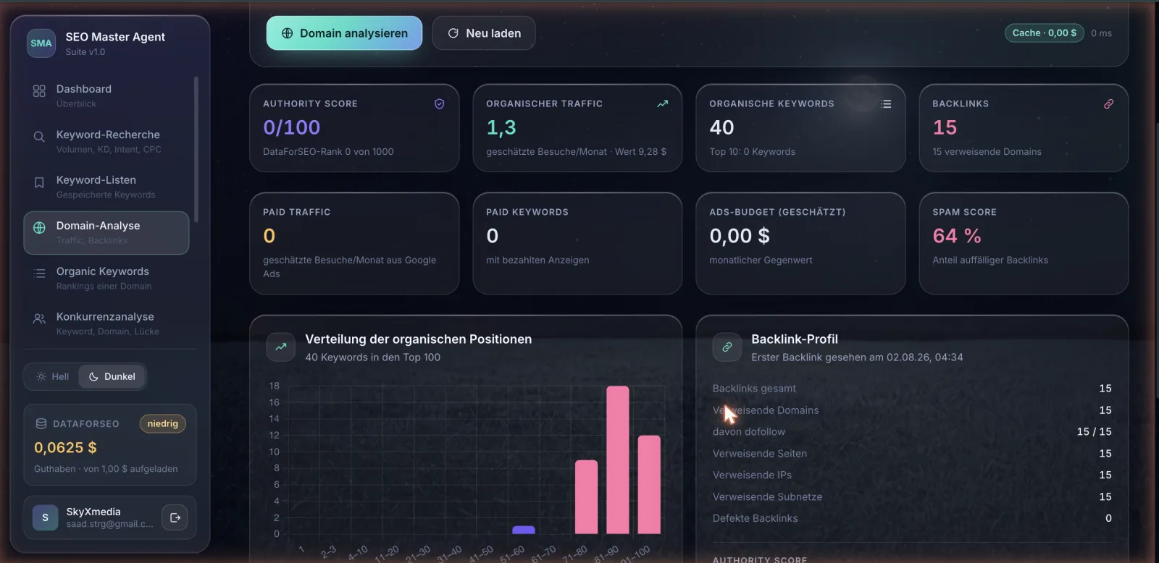Click the tallest pink bar in the chart

[x=617, y=460]
